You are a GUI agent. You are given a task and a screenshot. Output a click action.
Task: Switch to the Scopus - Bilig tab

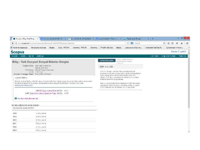tap(26, 39)
